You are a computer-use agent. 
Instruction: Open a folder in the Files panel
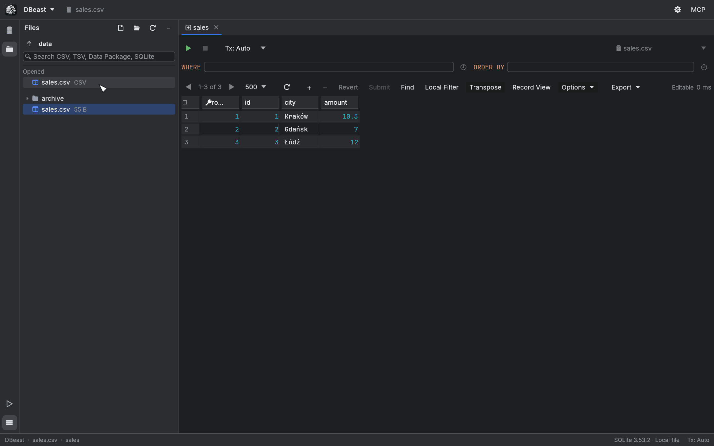pyautogui.click(x=137, y=28)
